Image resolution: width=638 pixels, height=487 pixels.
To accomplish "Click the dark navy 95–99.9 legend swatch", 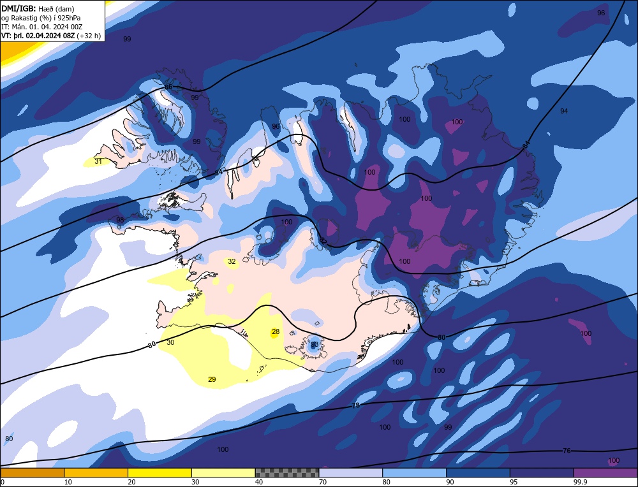I will pos(542,473).
